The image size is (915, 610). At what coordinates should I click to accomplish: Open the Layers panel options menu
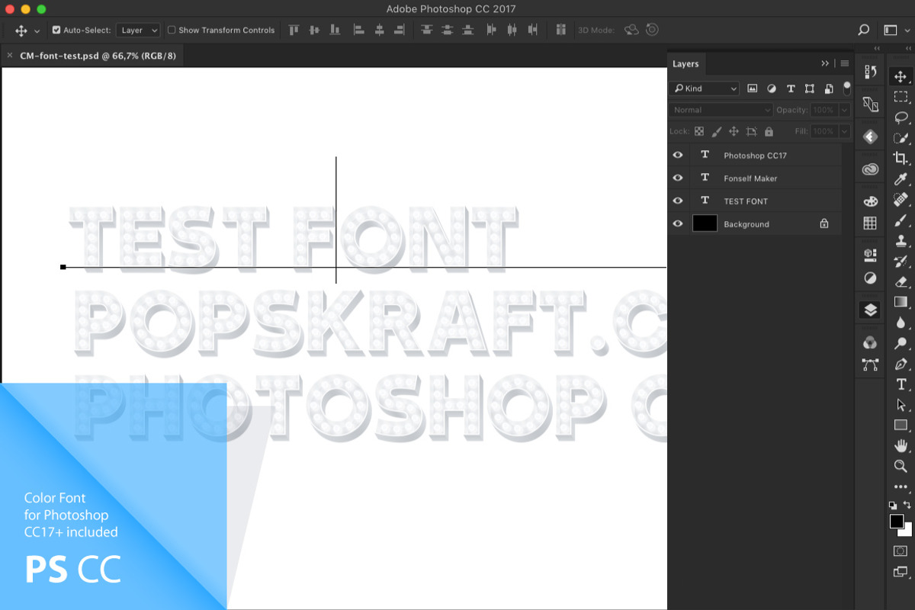pos(845,63)
